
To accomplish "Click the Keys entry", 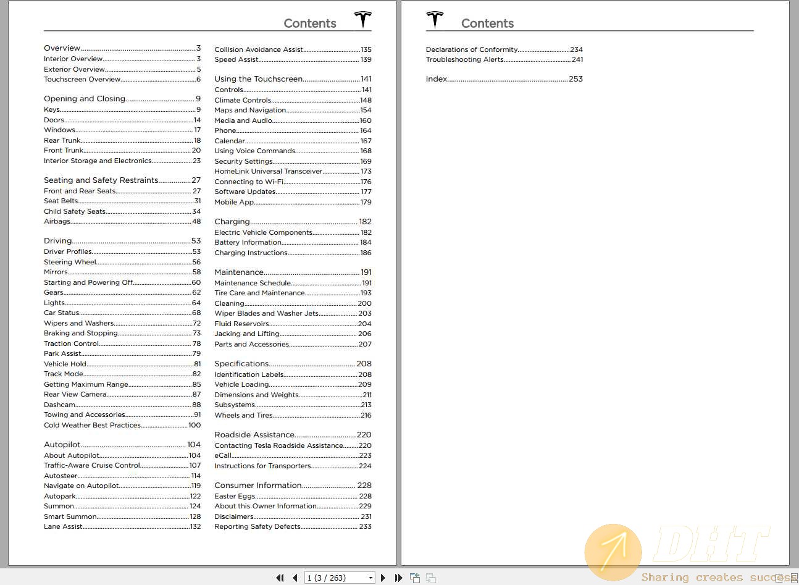I will (122, 110).
